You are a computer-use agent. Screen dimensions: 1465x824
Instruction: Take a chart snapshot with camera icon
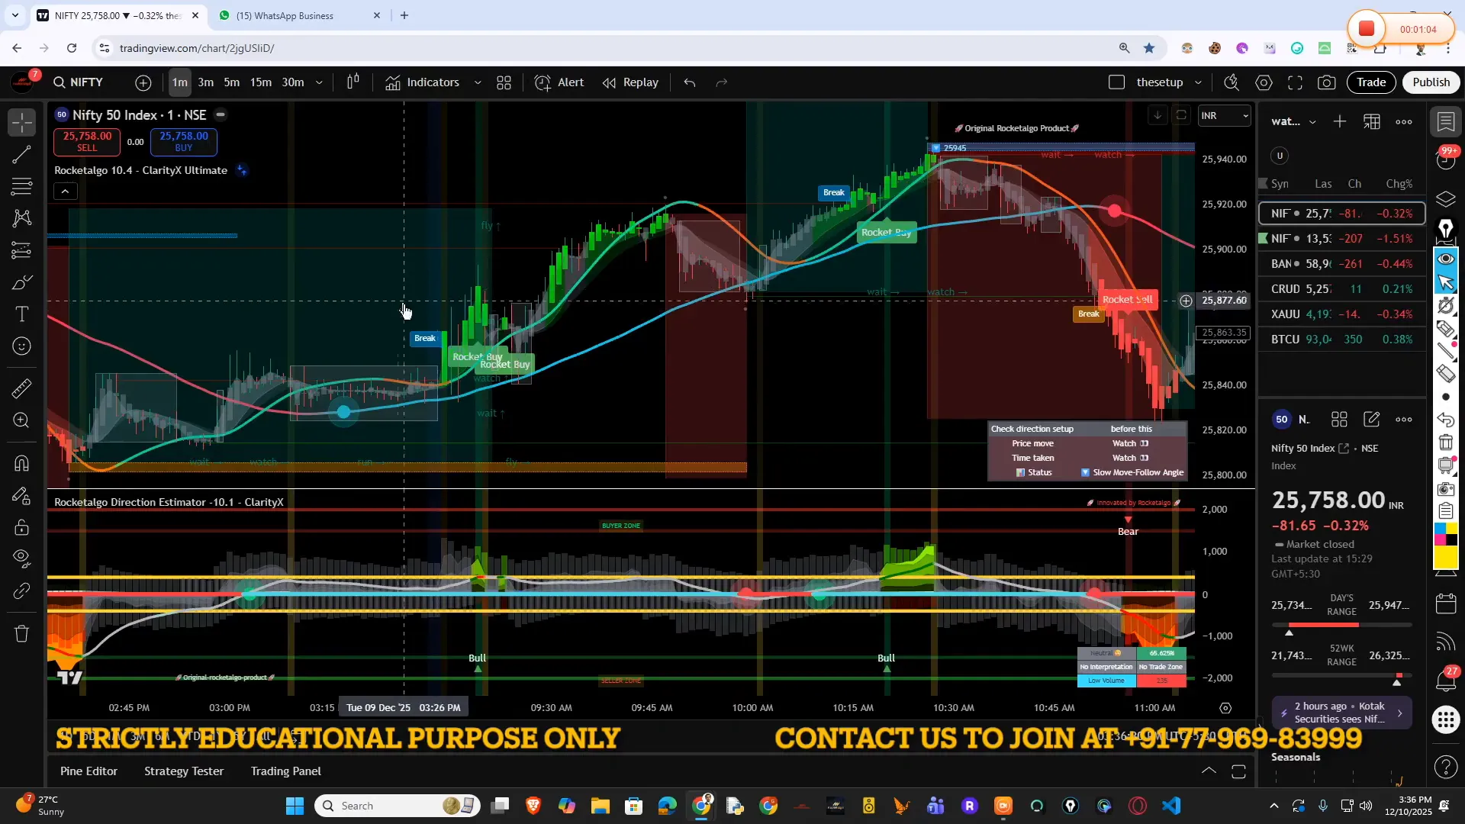(1327, 82)
